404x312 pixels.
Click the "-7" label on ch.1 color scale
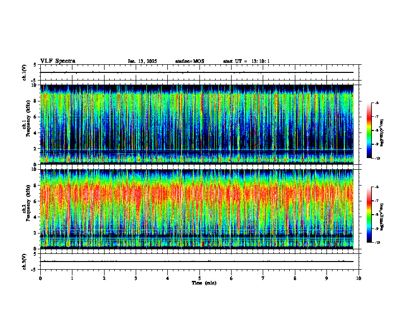pyautogui.click(x=377, y=117)
